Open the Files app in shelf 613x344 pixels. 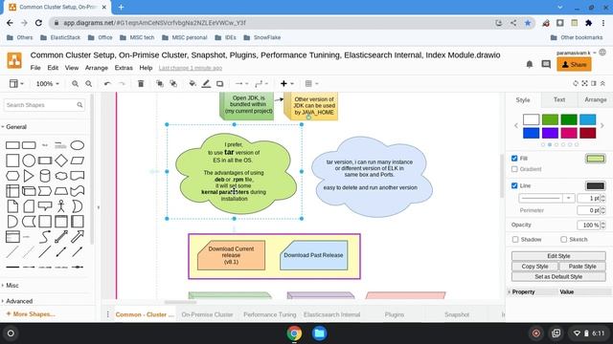click(x=319, y=333)
